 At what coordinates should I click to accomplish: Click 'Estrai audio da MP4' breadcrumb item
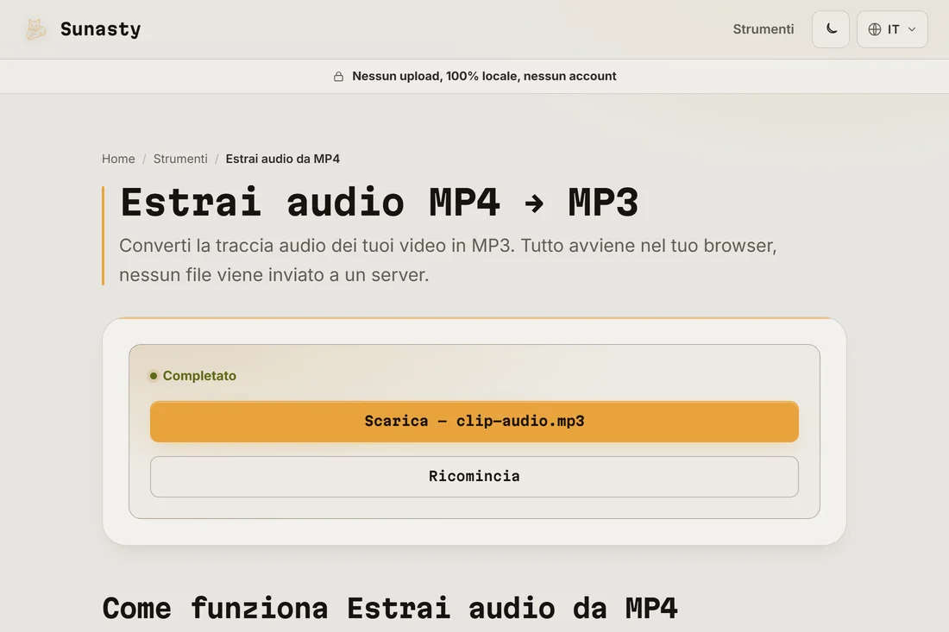click(283, 159)
